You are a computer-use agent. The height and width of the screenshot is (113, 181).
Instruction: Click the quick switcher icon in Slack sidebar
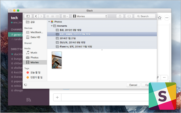pyautogui.click(x=29, y=100)
